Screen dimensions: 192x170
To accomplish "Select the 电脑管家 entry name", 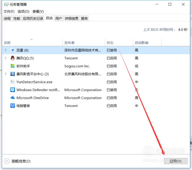I will [x=23, y=106].
